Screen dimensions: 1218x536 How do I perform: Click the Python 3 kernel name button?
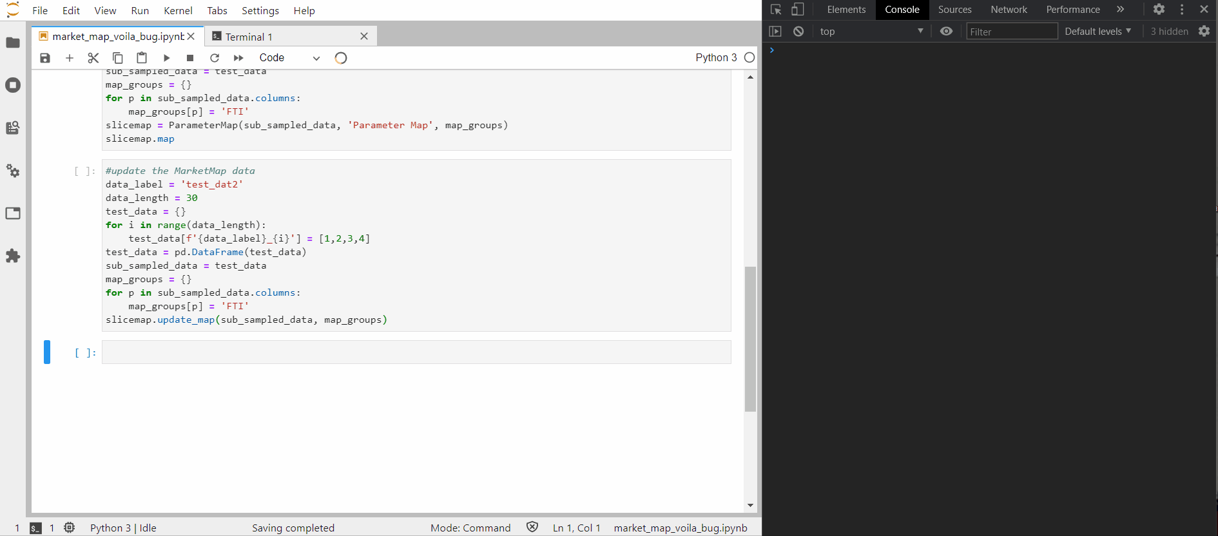pyautogui.click(x=716, y=57)
